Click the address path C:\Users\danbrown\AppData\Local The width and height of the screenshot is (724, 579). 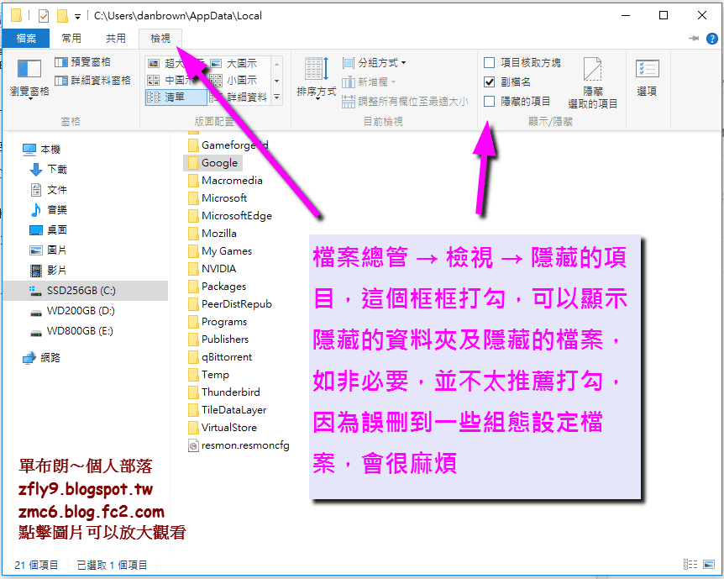178,16
